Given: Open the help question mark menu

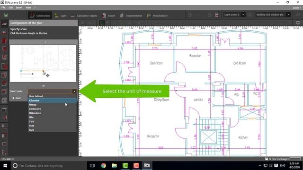Looking at the screenshot, I should [x=35, y=8].
